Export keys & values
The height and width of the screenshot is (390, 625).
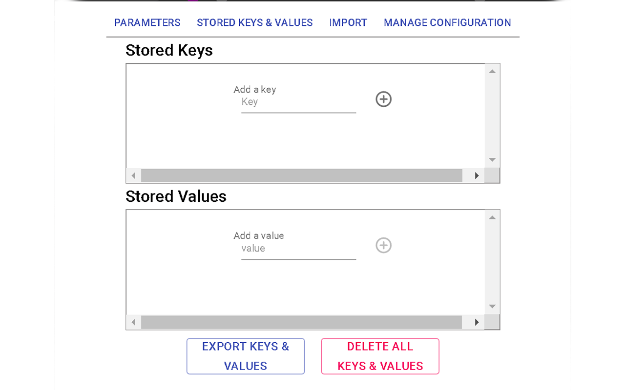246,356
